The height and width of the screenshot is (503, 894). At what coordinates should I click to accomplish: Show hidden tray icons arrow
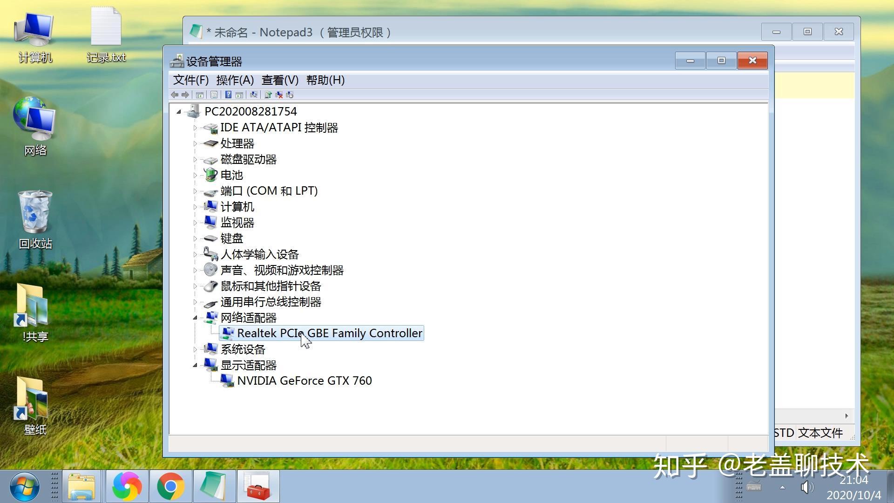point(782,487)
